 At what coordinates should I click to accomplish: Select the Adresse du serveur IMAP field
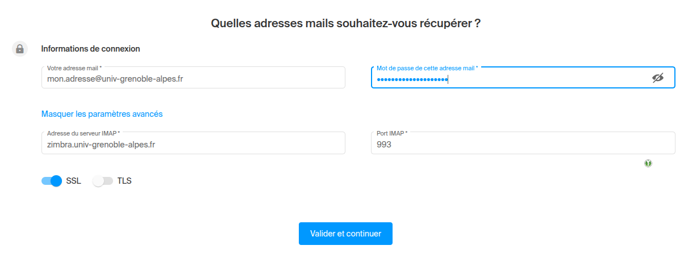(193, 145)
